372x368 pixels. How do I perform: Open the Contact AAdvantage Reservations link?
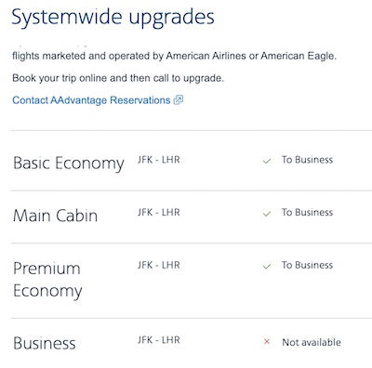click(x=91, y=100)
